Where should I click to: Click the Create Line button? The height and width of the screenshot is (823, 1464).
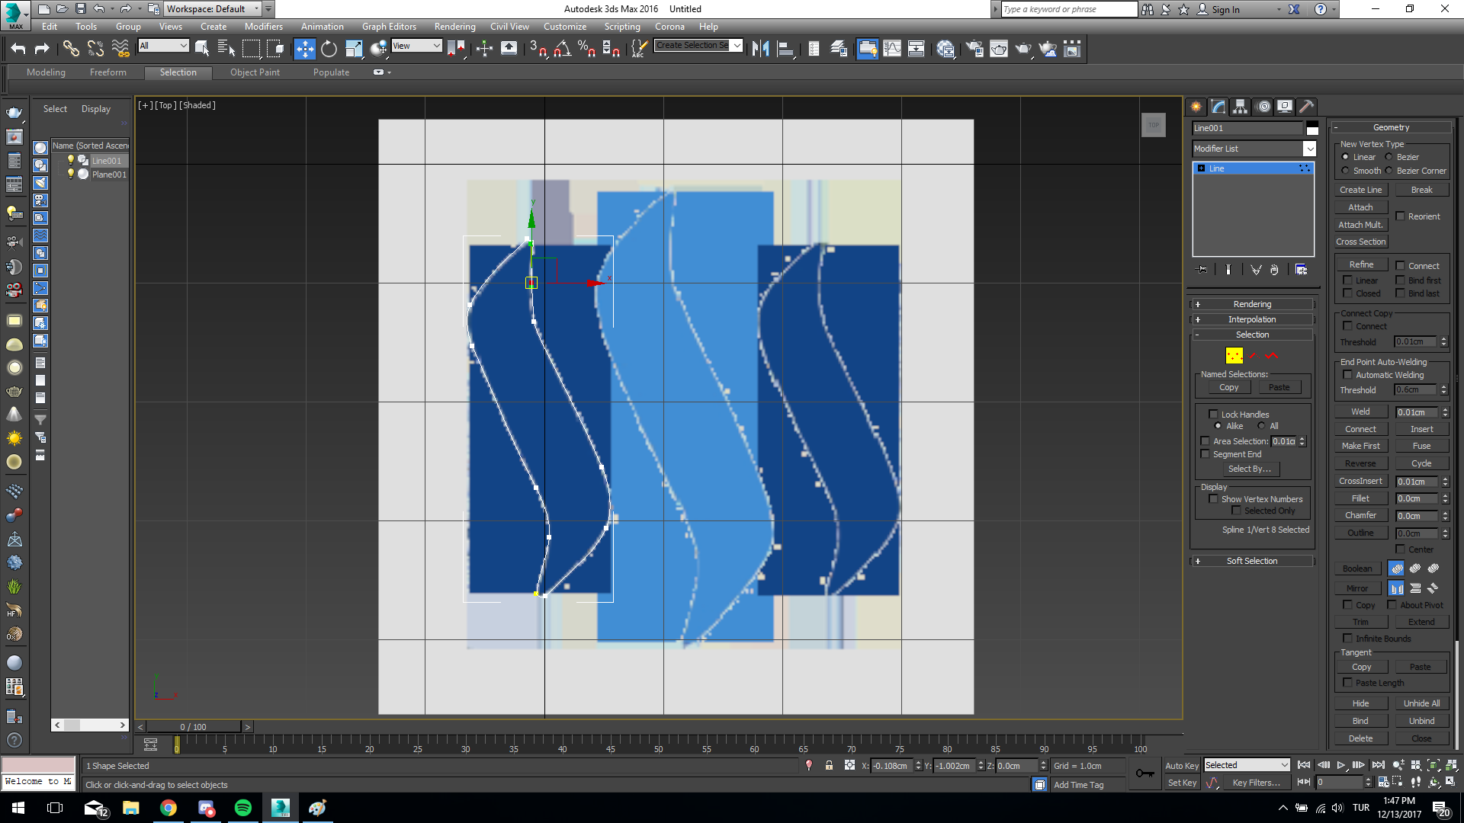1361,190
